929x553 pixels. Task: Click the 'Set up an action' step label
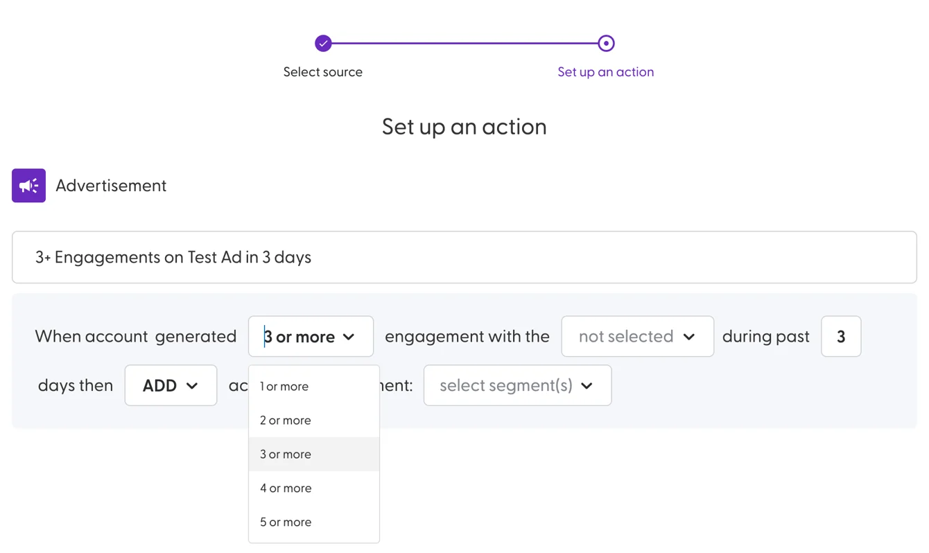[606, 72]
